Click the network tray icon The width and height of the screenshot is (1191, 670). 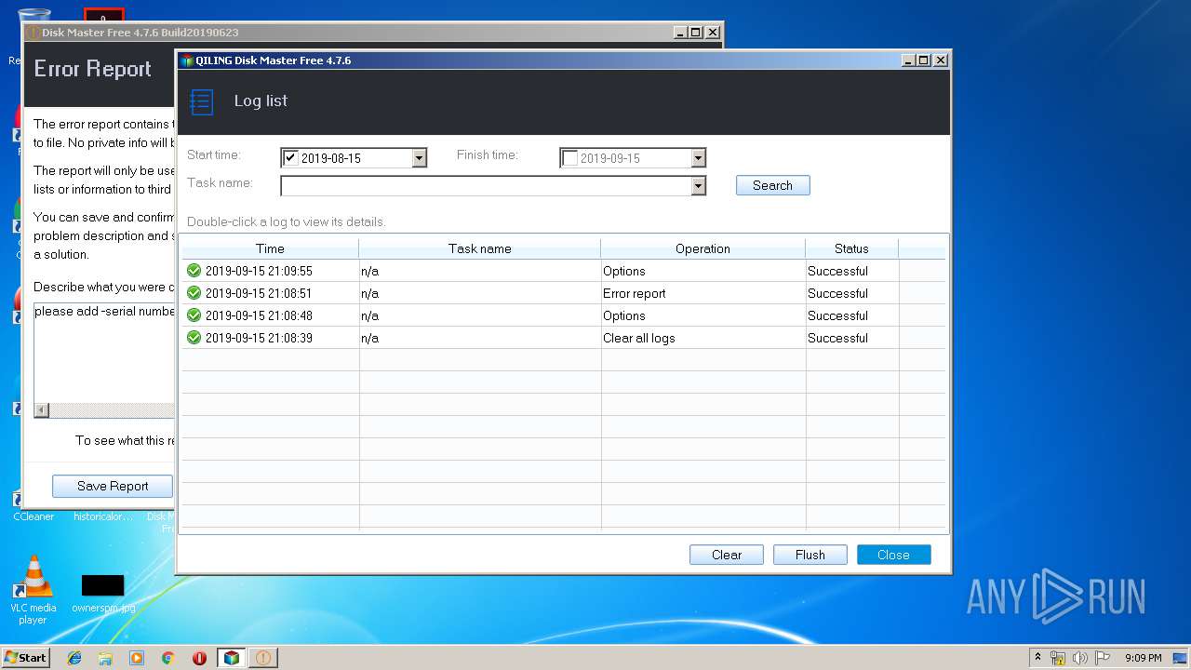[1058, 658]
